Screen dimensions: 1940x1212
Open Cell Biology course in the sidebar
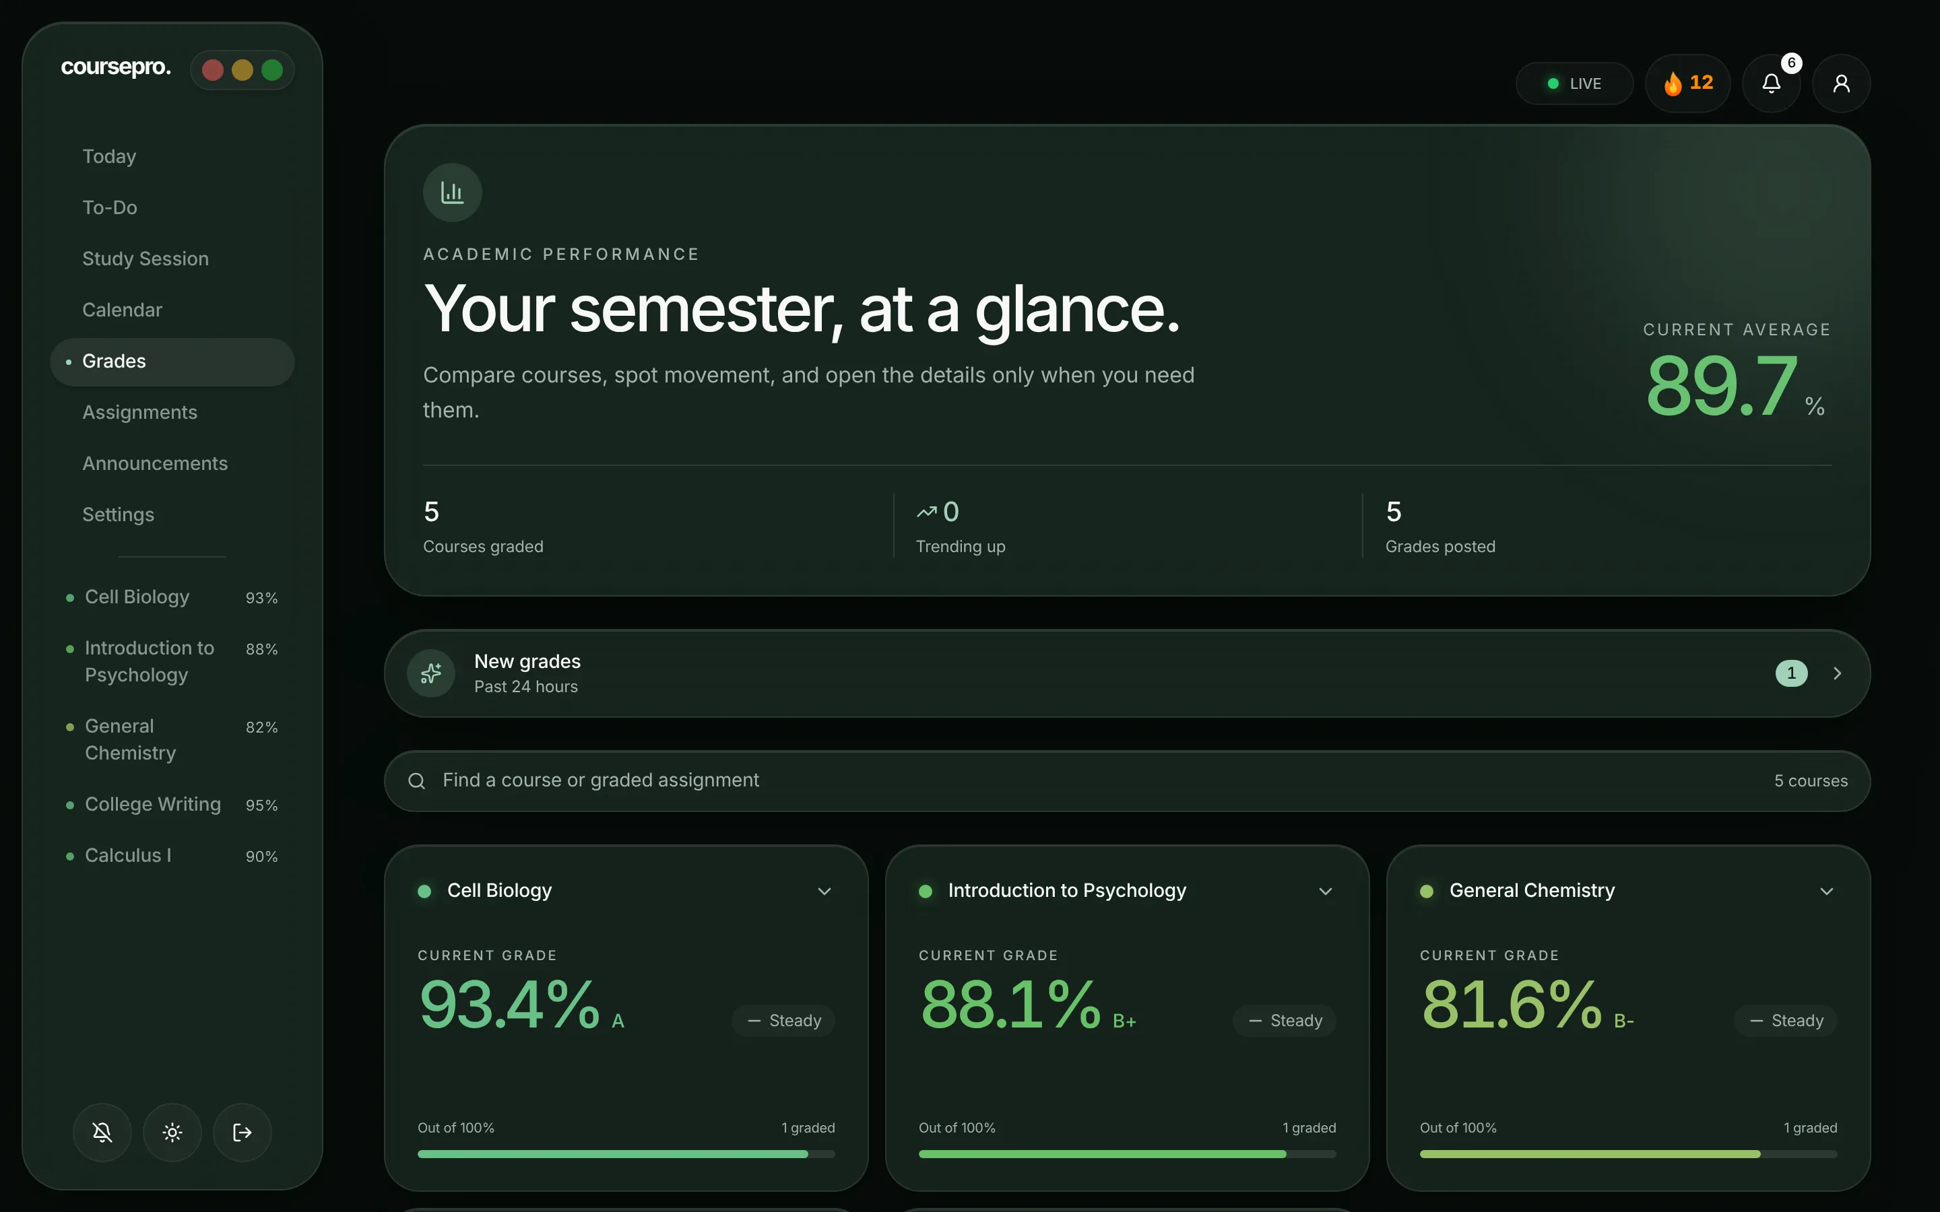(x=172, y=597)
